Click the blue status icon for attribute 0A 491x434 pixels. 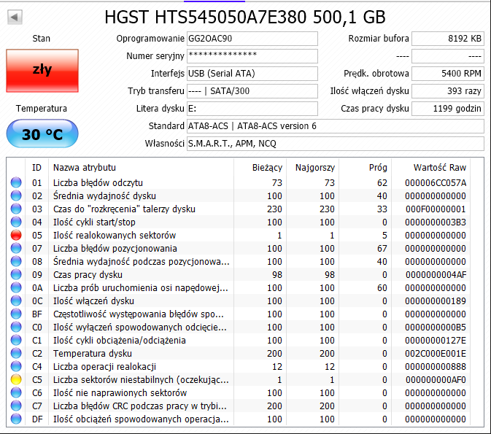(16, 288)
